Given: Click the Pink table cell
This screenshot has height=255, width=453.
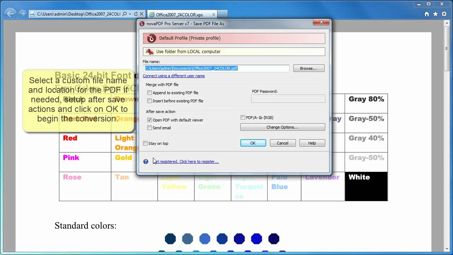Looking at the screenshot, I should [x=85, y=162].
